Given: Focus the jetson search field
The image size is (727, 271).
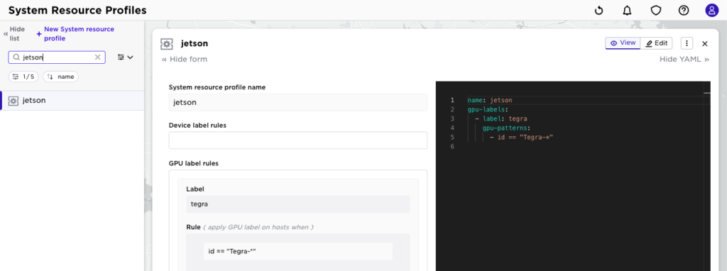Looking at the screenshot, I should pyautogui.click(x=57, y=57).
